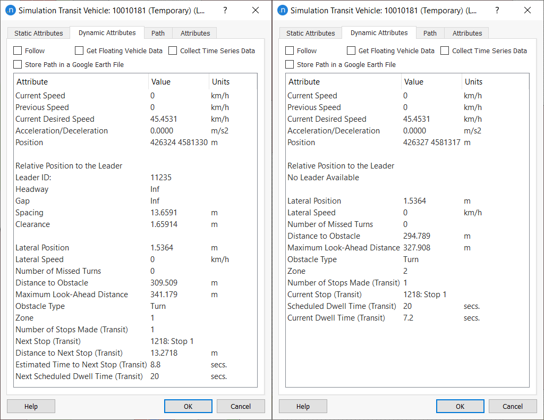544x420 pixels.
Task: Select the Attributes tab in the left dialog
Action: (195, 33)
